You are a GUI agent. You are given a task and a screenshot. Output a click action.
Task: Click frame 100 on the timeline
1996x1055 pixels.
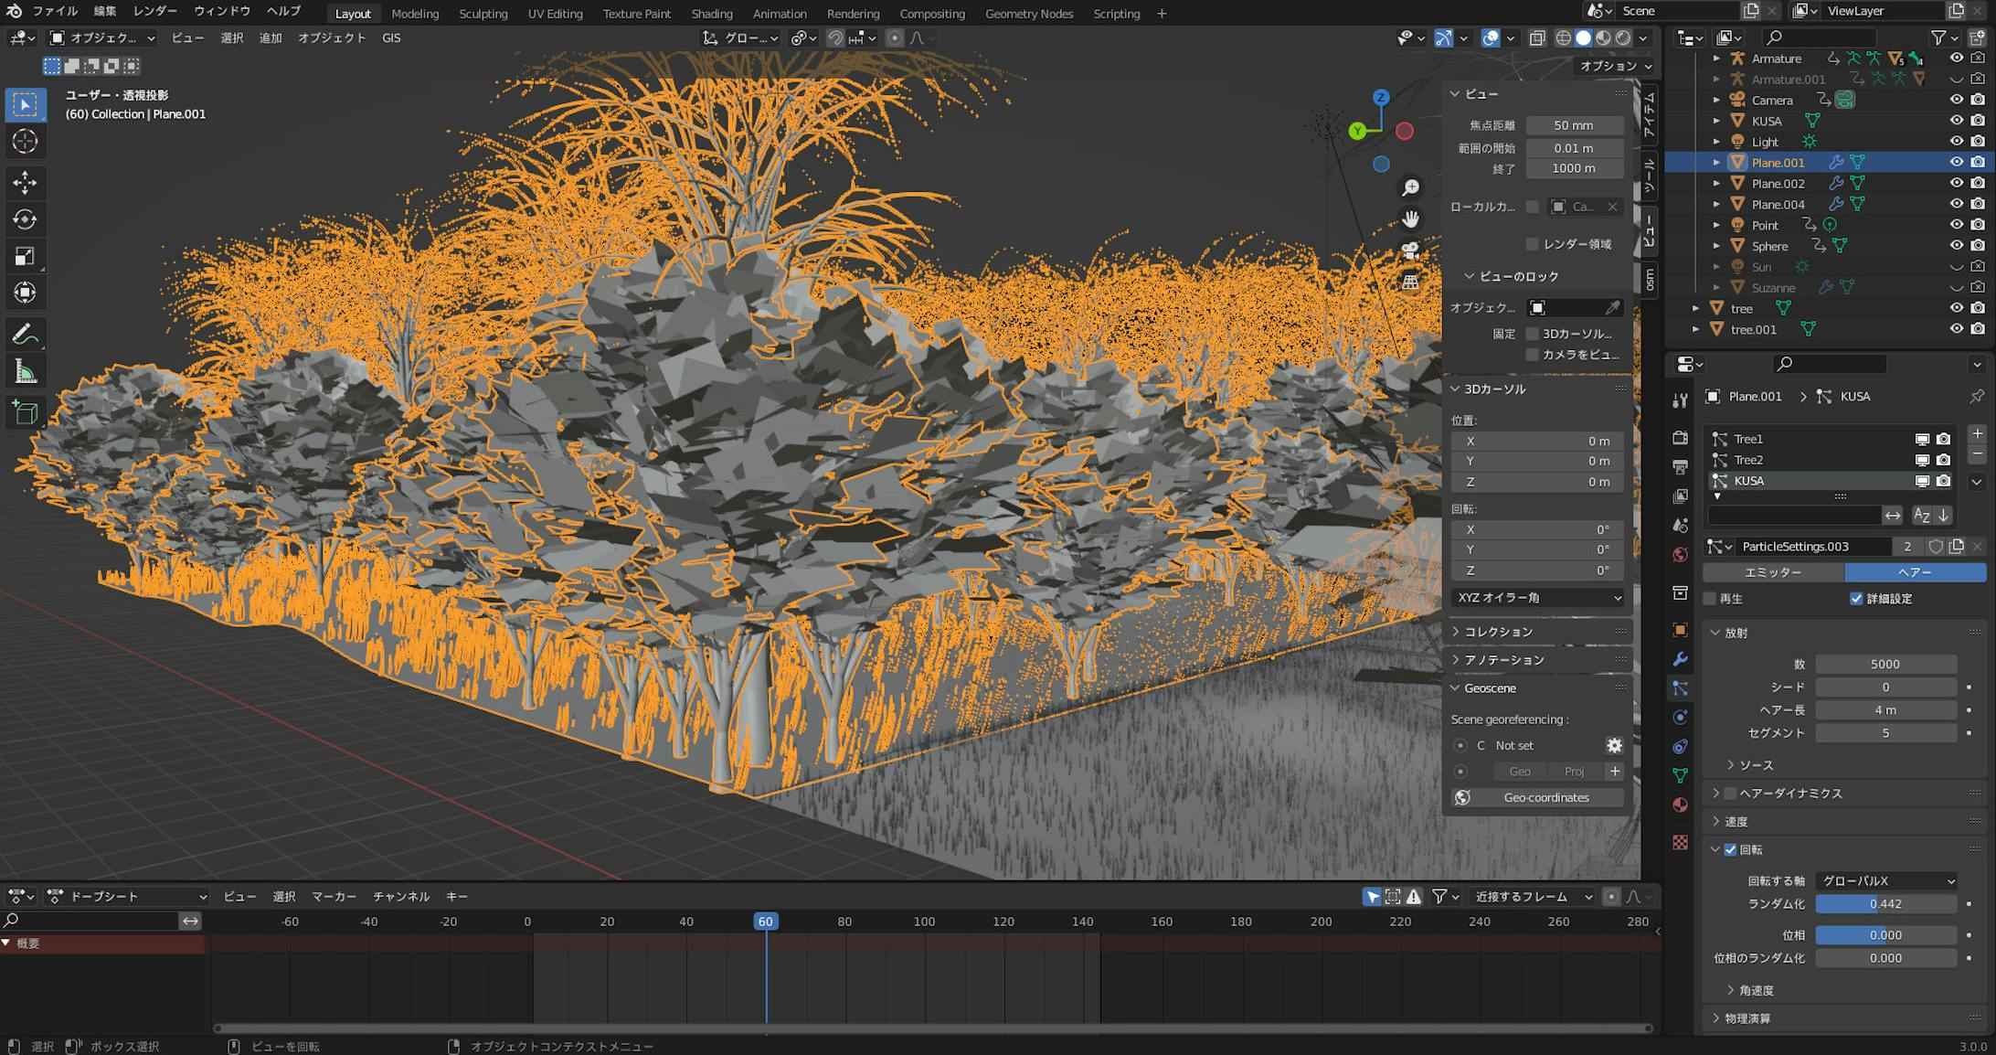(924, 922)
